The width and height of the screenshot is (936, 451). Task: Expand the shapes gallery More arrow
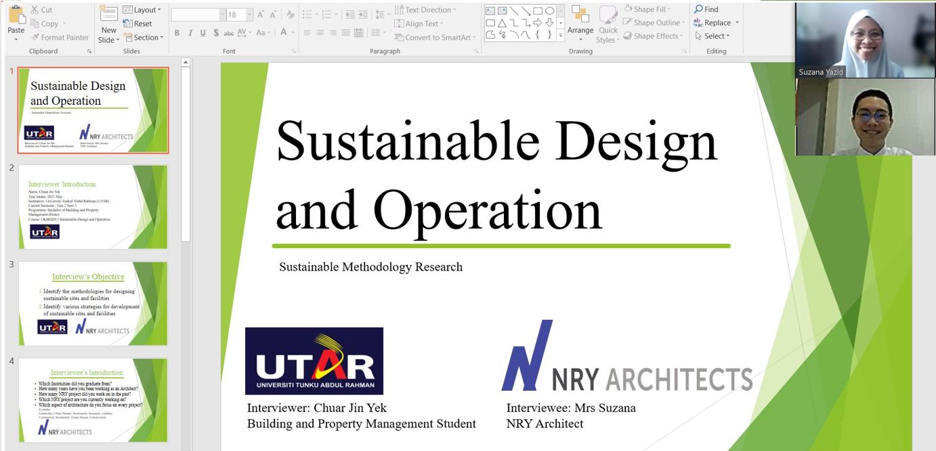(x=560, y=35)
